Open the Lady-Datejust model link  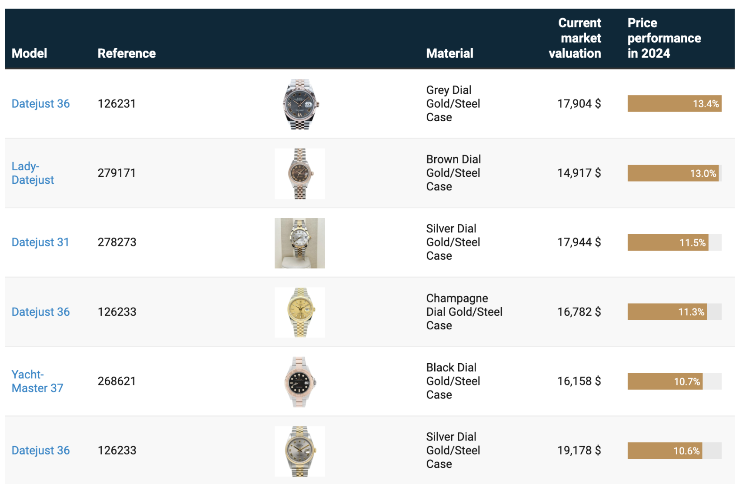pos(33,173)
